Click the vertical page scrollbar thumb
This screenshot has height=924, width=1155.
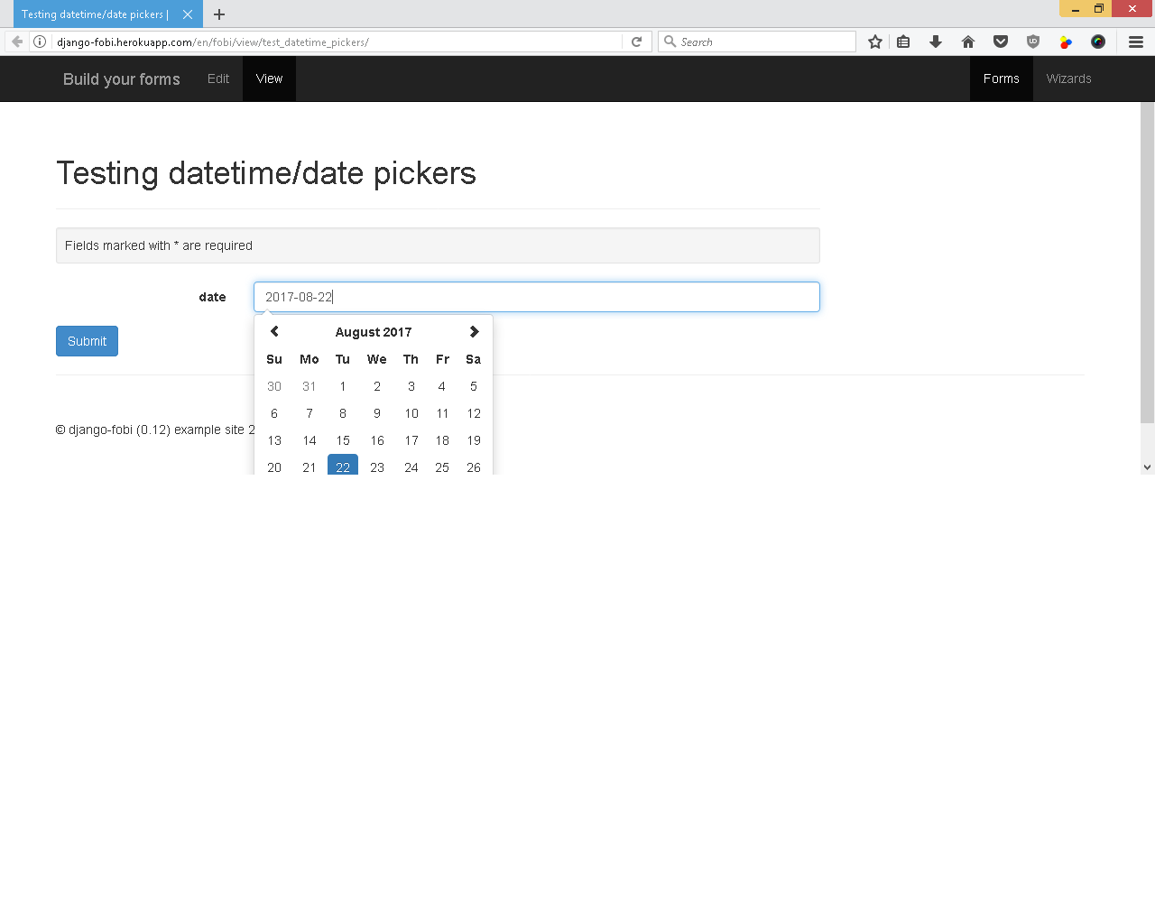pos(1147,263)
